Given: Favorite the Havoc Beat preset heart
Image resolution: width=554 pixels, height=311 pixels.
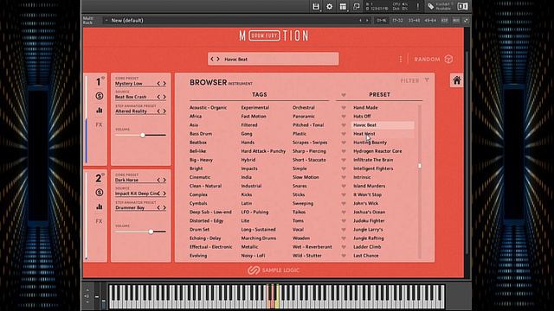Looking at the screenshot, I should pos(344,125).
